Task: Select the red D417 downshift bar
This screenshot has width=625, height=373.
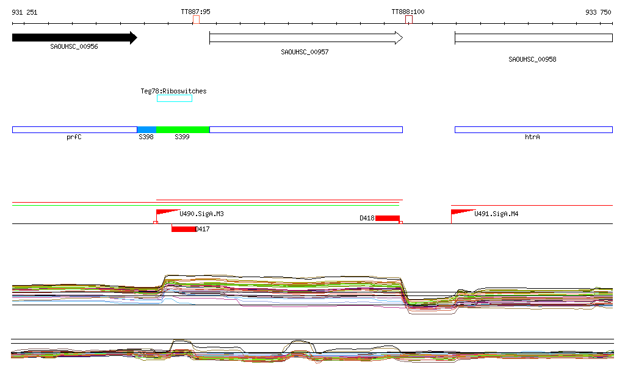Action: click(183, 229)
